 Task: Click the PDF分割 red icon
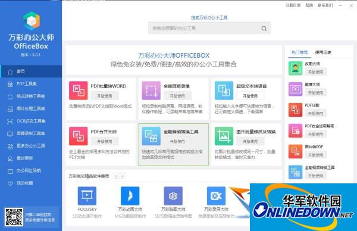point(295,110)
